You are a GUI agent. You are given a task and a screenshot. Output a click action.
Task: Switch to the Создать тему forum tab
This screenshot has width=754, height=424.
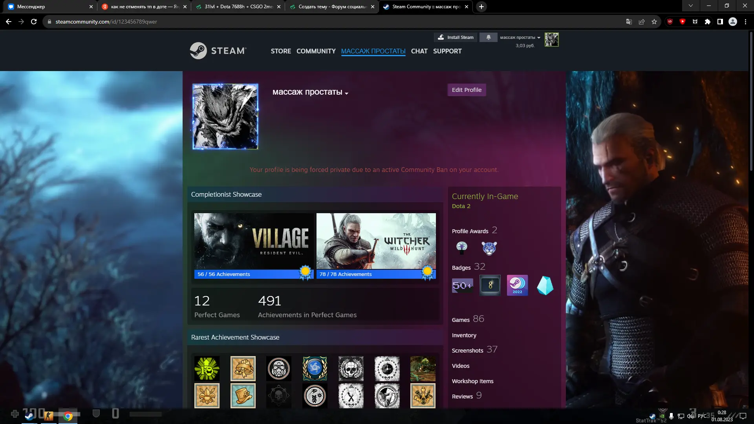coord(332,7)
